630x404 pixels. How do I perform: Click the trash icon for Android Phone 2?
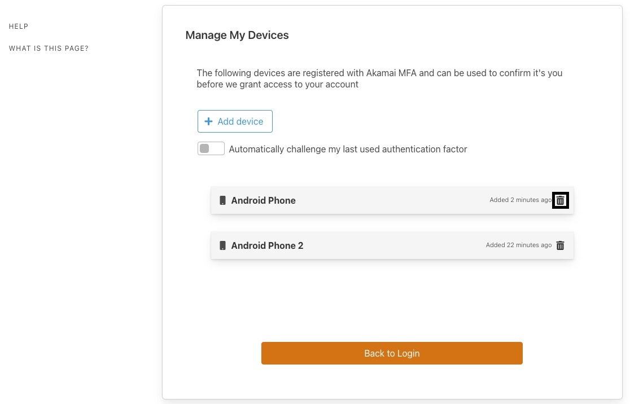[560, 245]
